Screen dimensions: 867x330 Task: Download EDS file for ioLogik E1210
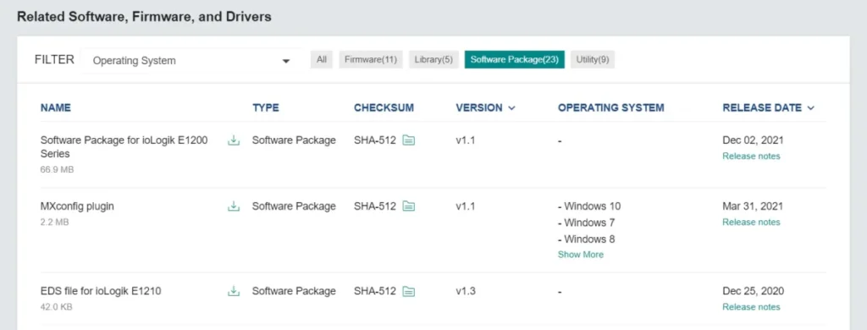234,291
